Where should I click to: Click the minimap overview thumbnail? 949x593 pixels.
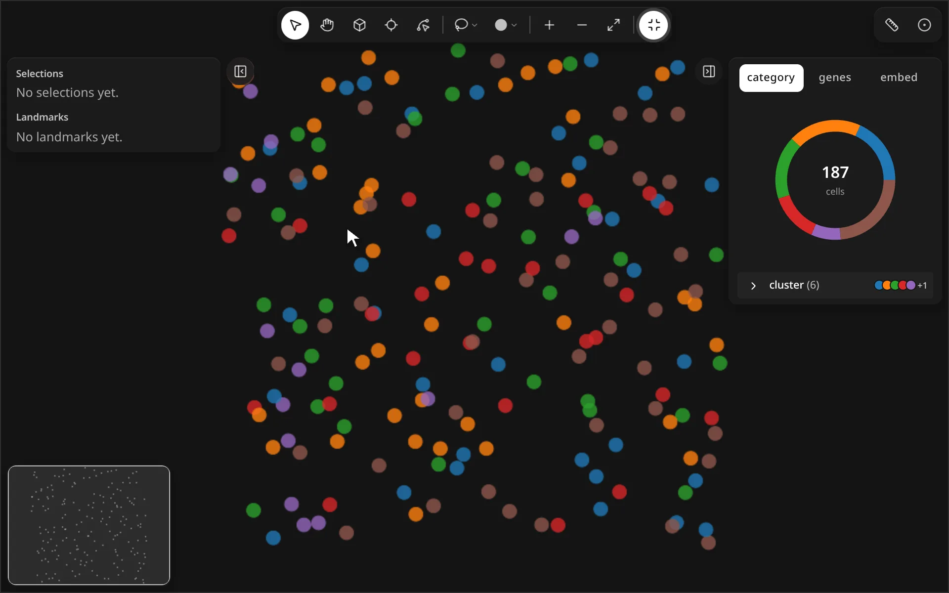pyautogui.click(x=89, y=525)
